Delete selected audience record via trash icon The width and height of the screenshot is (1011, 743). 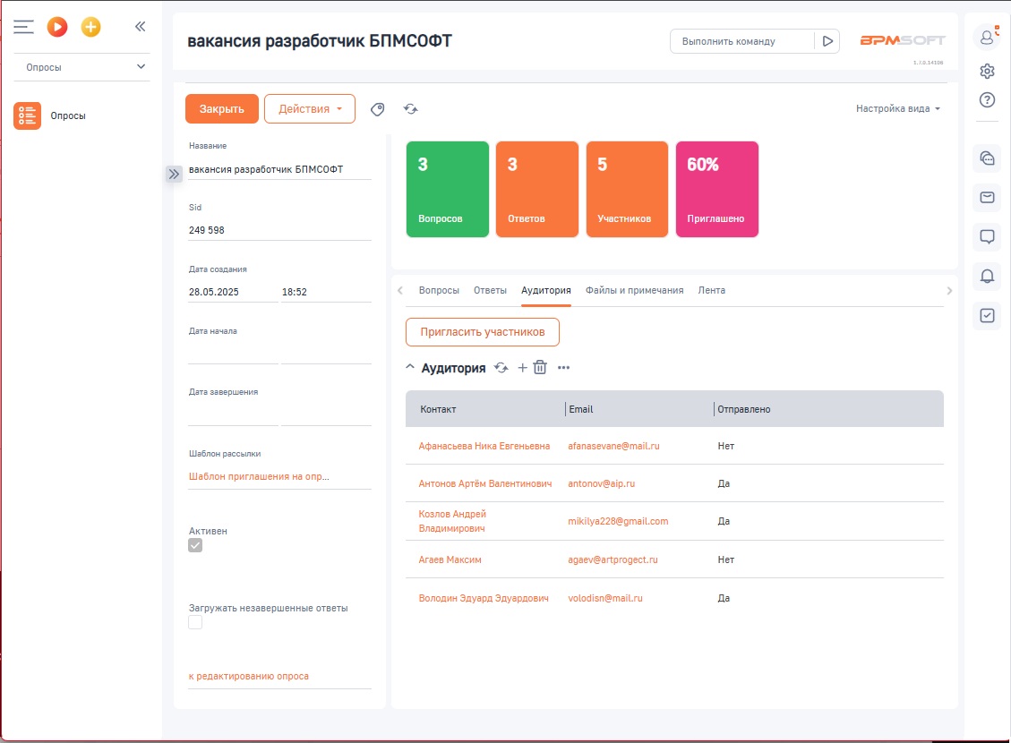[x=539, y=367]
